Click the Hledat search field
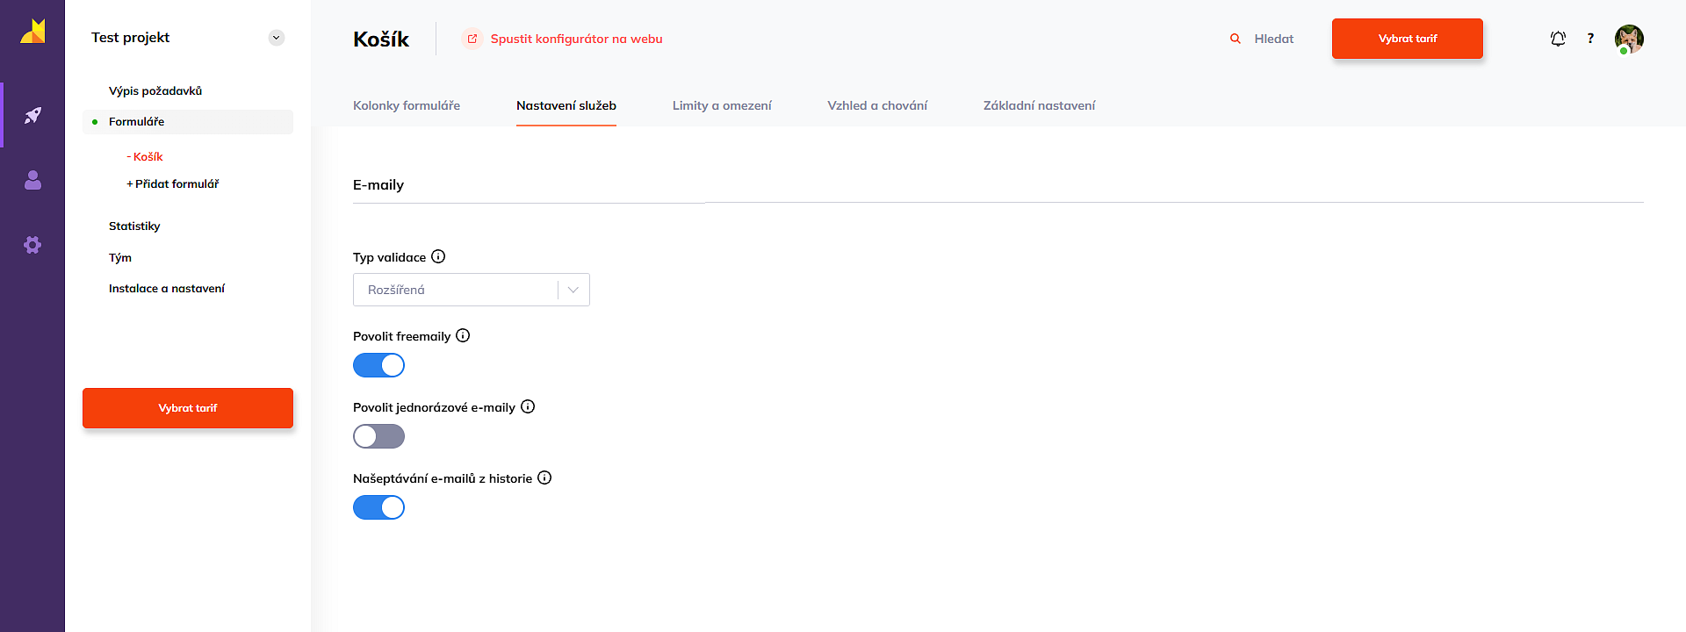Screen dimensions: 1686x632 point(1273,39)
